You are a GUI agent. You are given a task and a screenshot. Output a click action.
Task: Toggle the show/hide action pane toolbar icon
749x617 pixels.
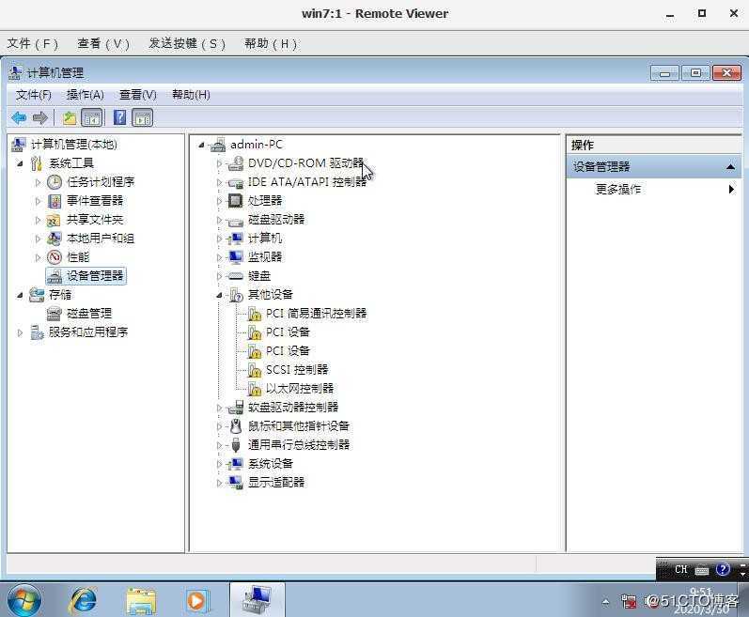coord(142,118)
